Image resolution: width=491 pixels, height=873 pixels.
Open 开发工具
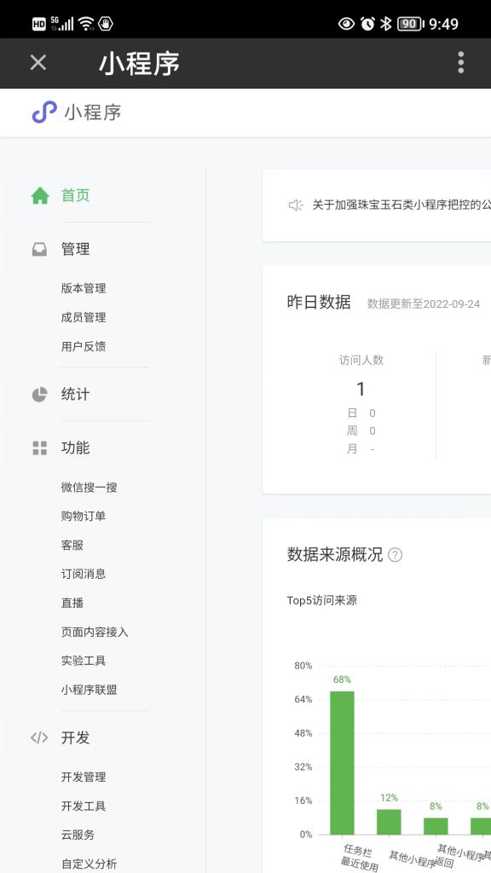tap(84, 806)
